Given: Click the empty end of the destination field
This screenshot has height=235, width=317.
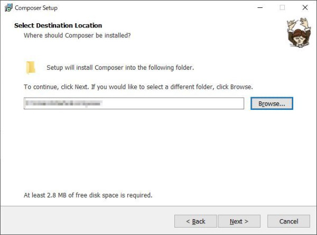Looking at the screenshot, I should tap(201, 104).
